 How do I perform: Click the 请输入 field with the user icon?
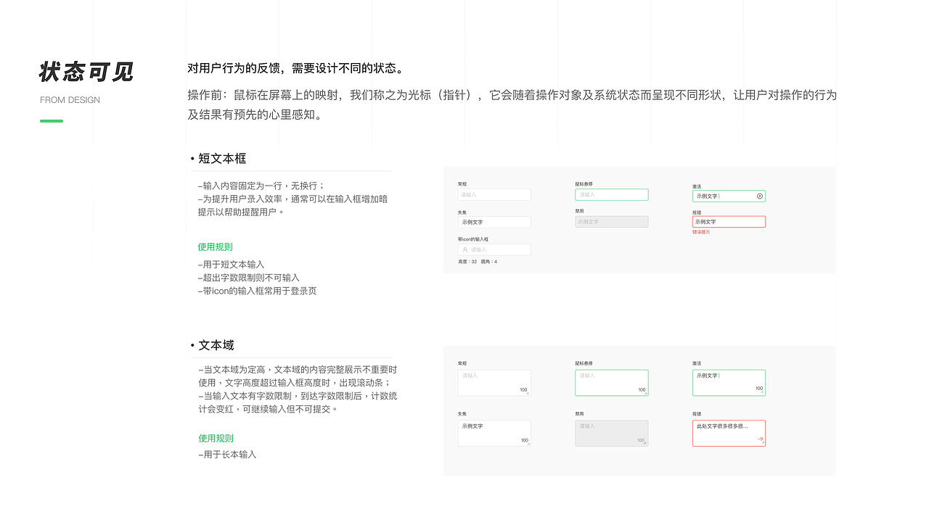tap(494, 249)
